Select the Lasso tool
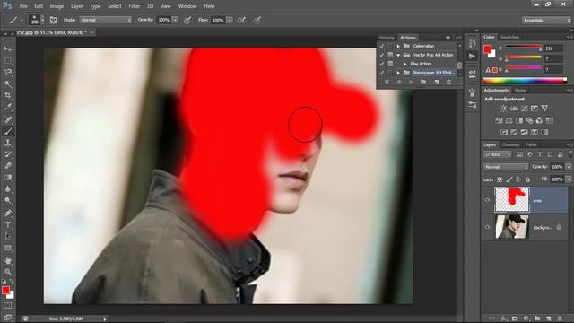The image size is (574, 323). (8, 72)
